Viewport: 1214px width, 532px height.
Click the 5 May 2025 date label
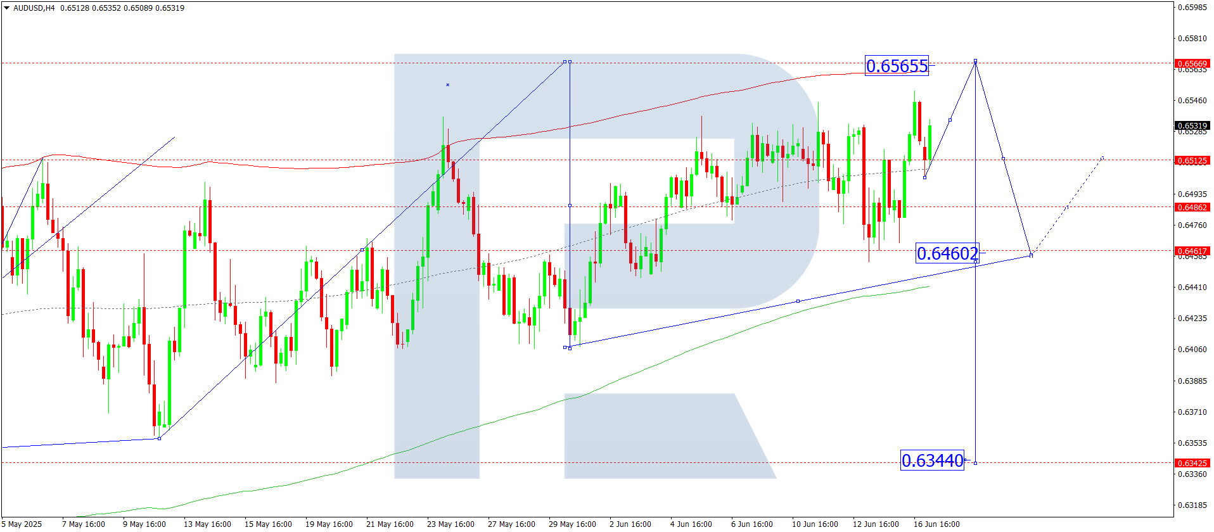coord(22,524)
